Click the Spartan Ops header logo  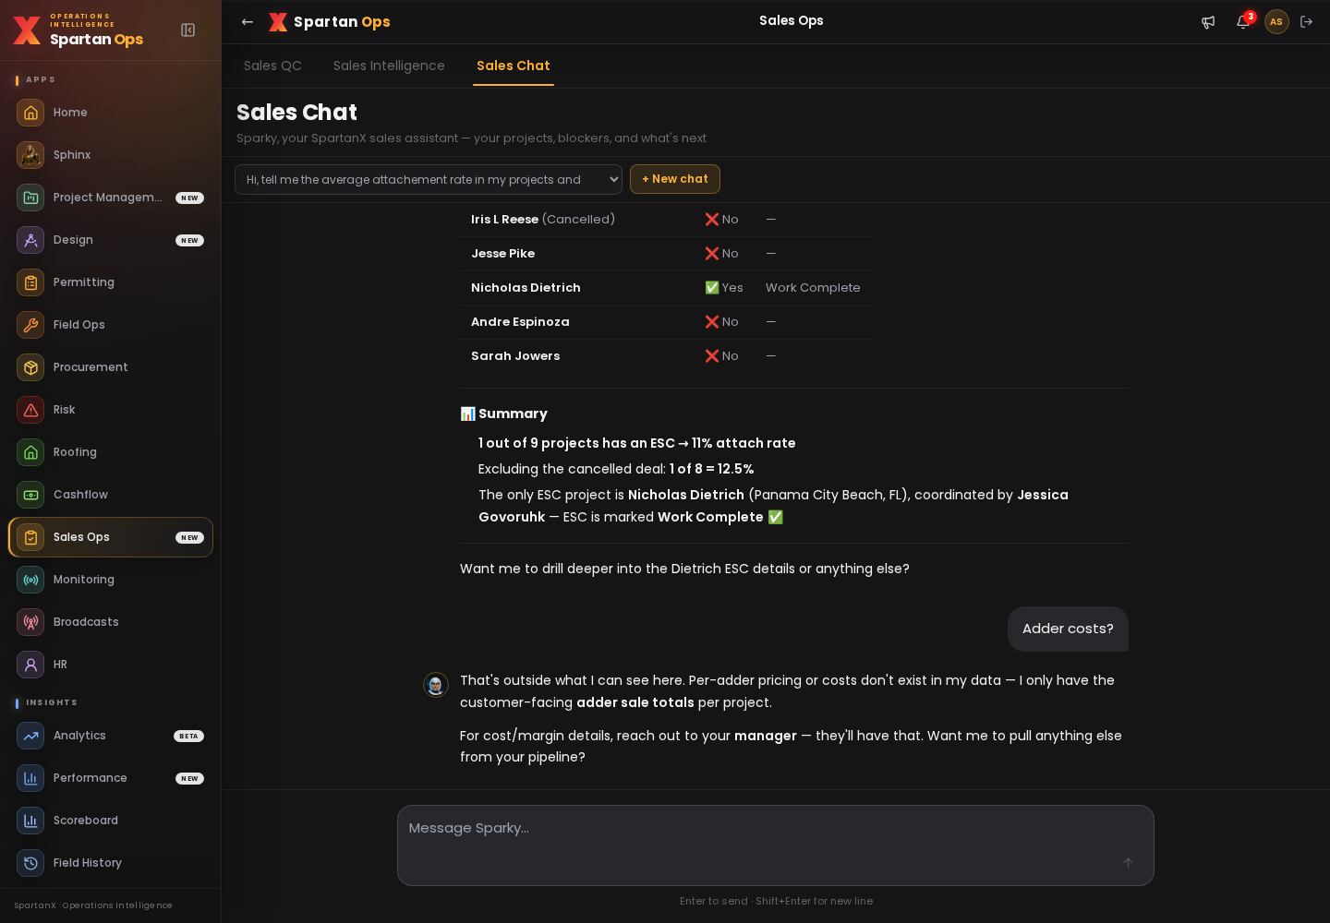(330, 22)
